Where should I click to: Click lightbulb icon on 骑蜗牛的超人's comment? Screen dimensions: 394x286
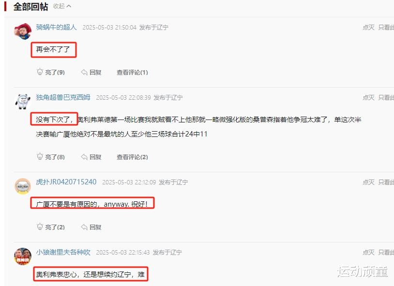(x=40, y=72)
